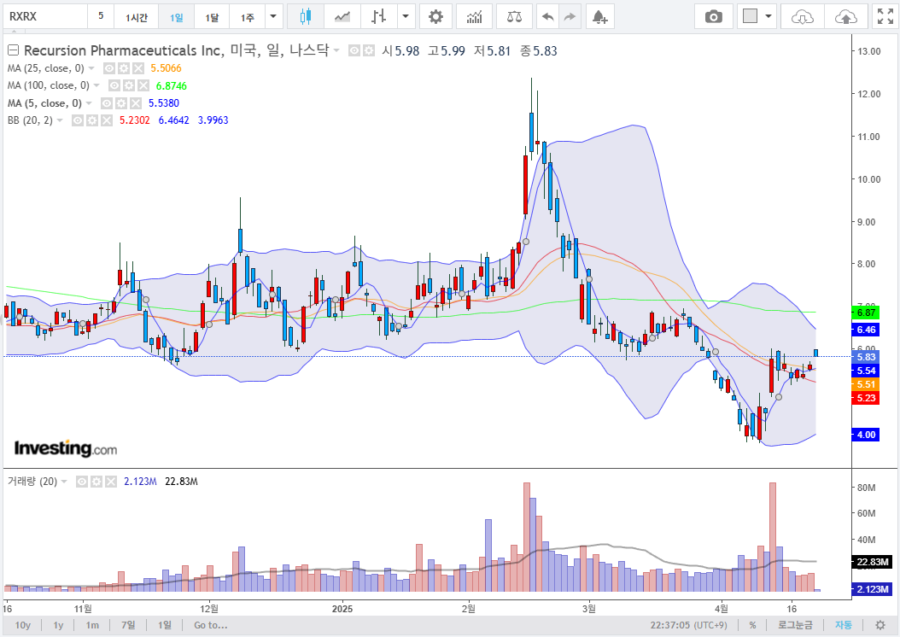Hide MA 100 indicator eye toggle
Screen dimensions: 900x637
[x=114, y=85]
